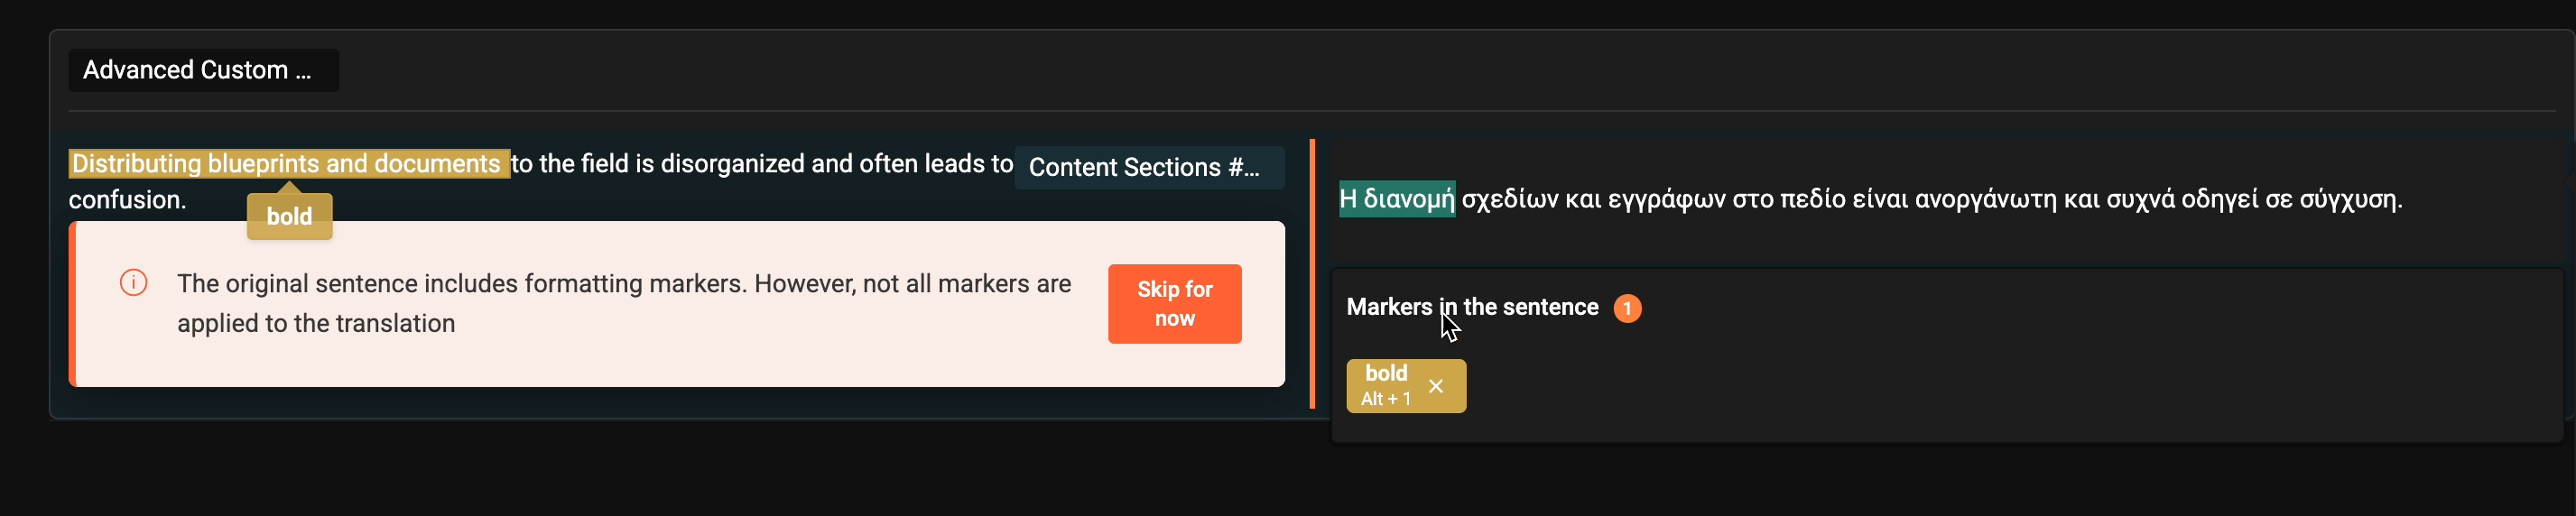Screen dimensions: 2576x516
Task: Remove the bold marker with its X icon
Action: coord(1435,386)
